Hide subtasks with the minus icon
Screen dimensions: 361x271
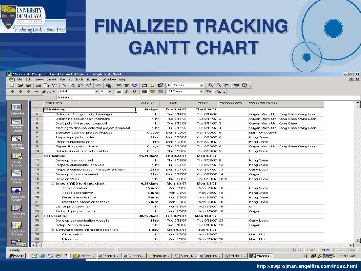[x=36, y=92]
